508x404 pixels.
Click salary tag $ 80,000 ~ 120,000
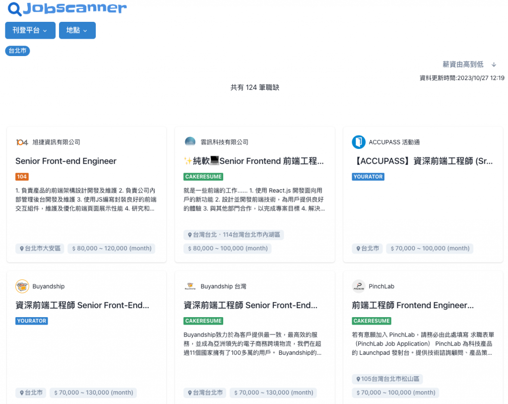(x=112, y=248)
